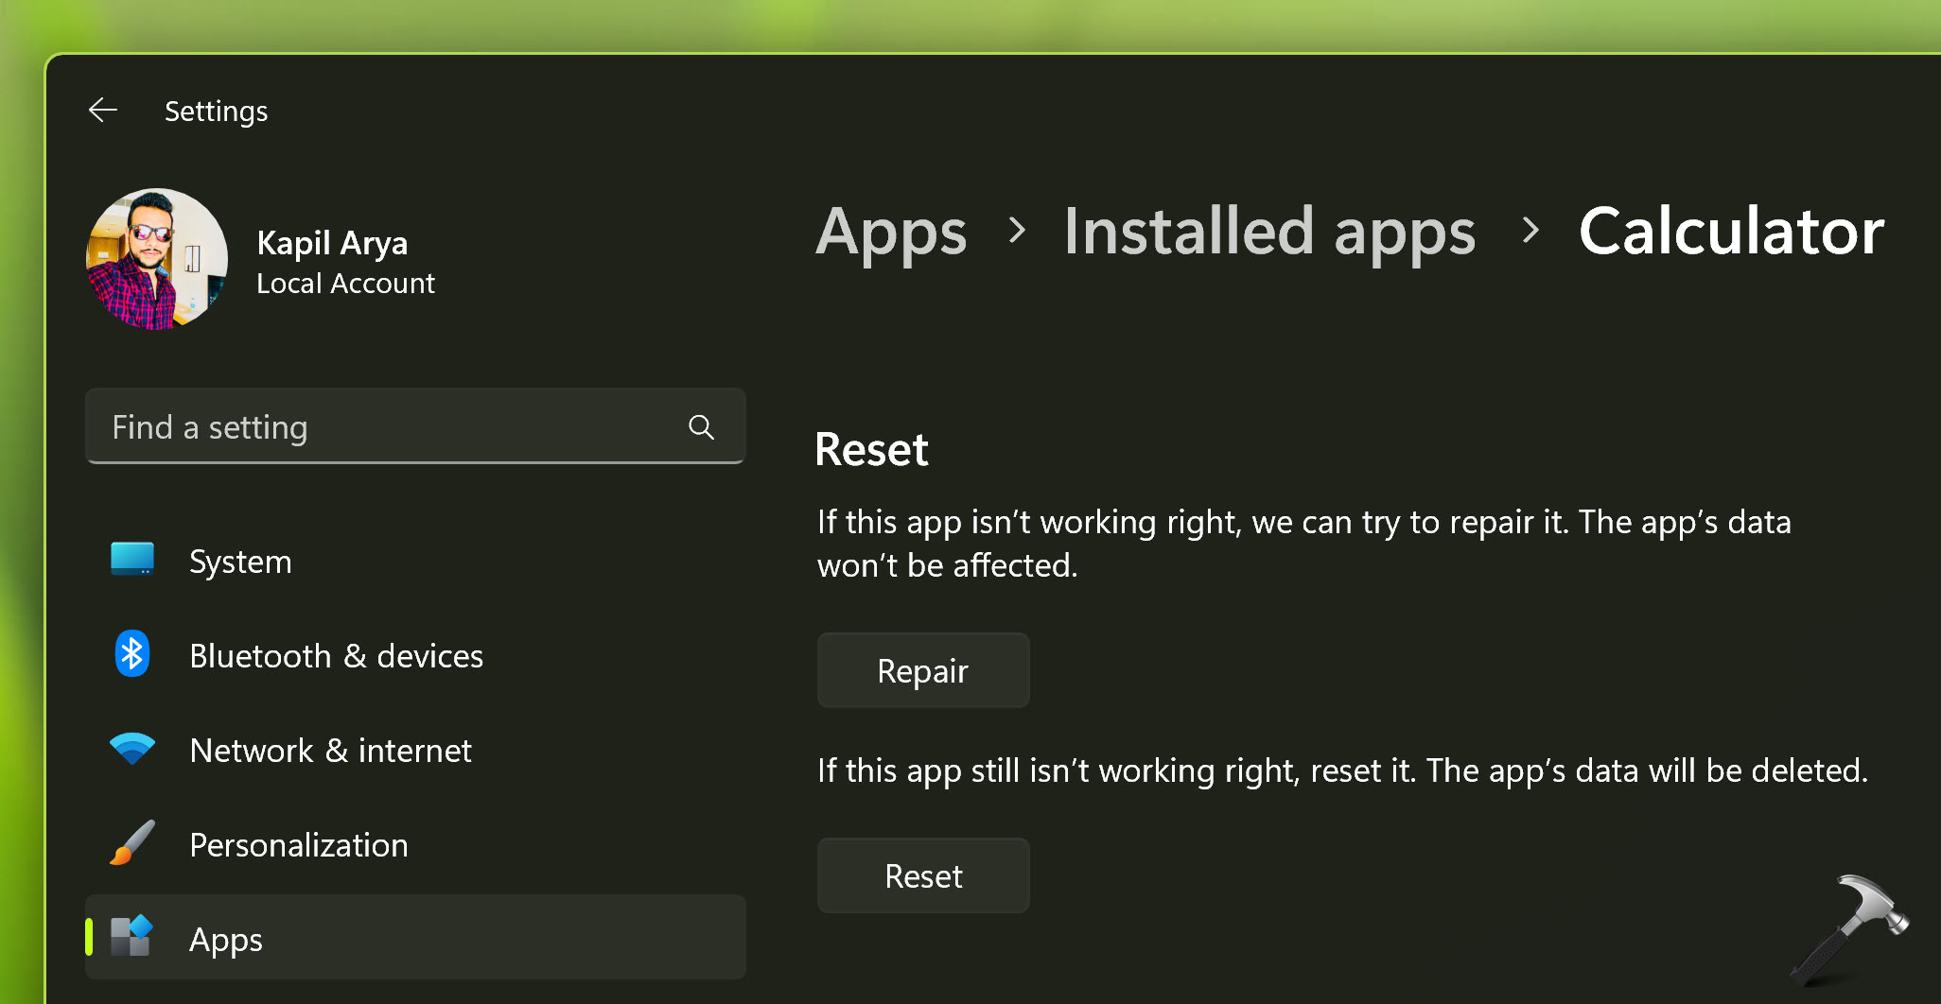The image size is (1941, 1004).
Task: Click the Apps icon in sidebar
Action: 132,937
